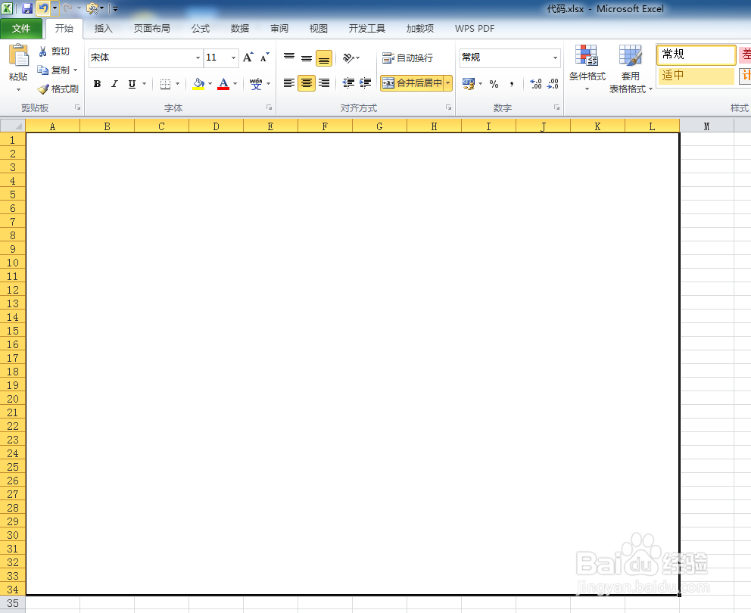The image size is (751, 613).
Task: Decrease decimal places
Action: [553, 84]
